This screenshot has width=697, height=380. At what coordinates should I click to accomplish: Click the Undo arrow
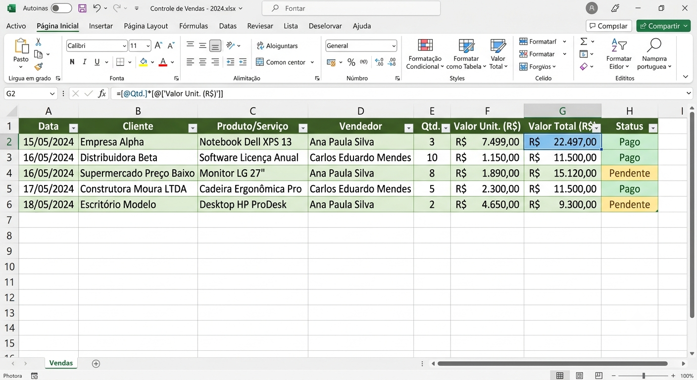click(x=97, y=8)
